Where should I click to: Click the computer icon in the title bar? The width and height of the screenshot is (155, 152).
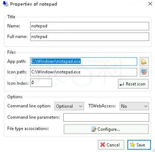pyautogui.click(x=5, y=4)
